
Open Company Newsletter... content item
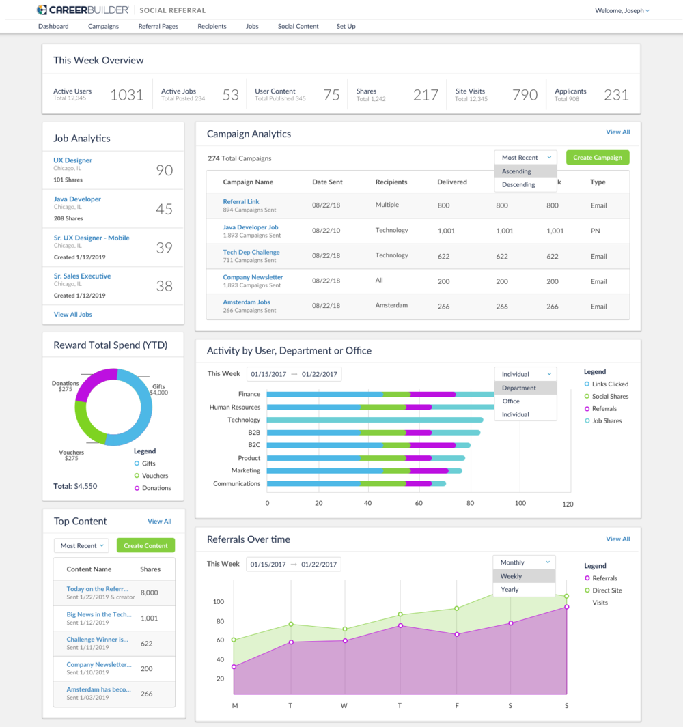(99, 664)
